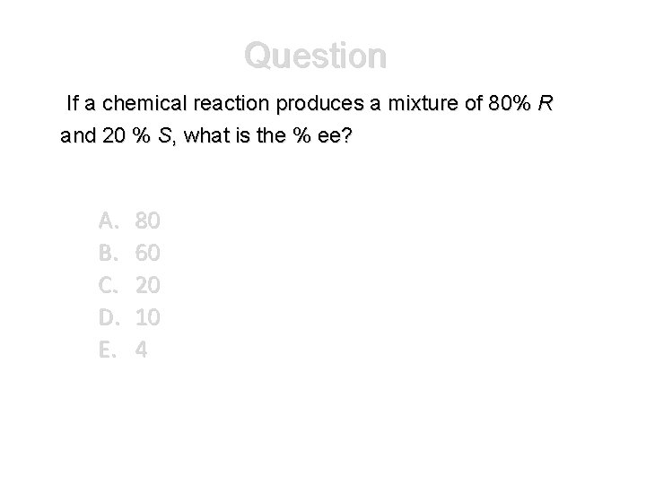Select the word "chemical" in the question

click(144, 103)
